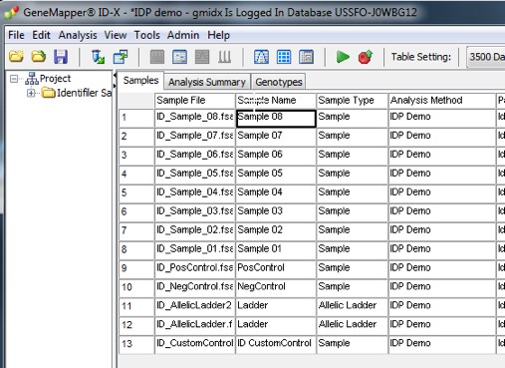The width and height of the screenshot is (505, 368).
Task: Sort by Sample Name column header
Action: (276, 101)
